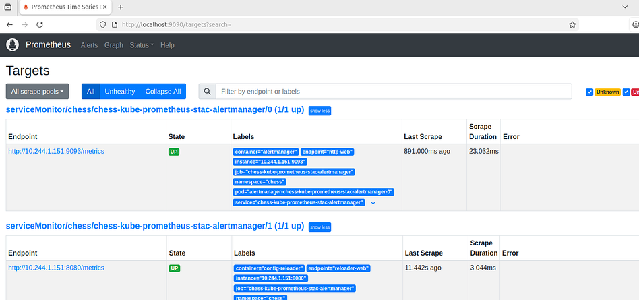Click the browser forward arrow
Image resolution: width=639 pixels, height=300 pixels.
24,24
